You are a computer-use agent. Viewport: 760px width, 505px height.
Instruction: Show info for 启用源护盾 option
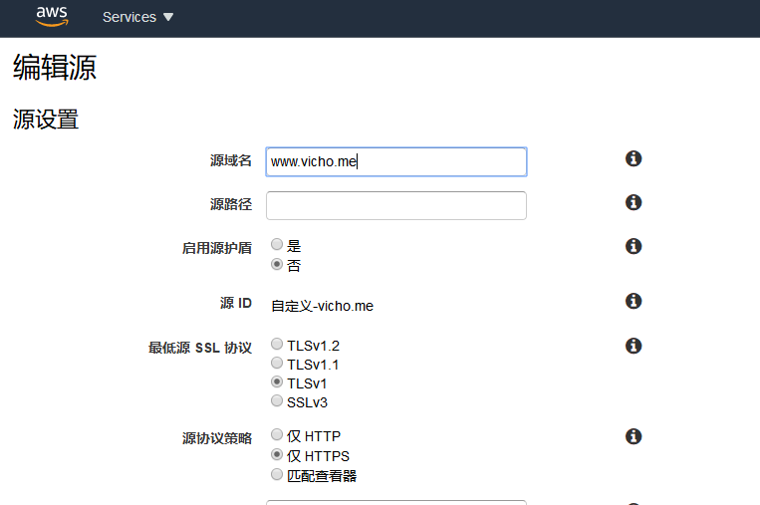[x=633, y=246]
